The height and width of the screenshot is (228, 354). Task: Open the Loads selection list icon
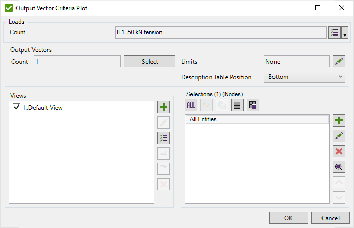tap(334, 32)
